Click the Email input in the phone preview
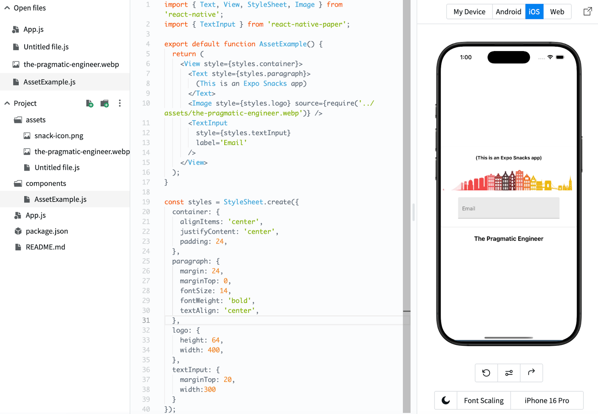 [508, 208]
